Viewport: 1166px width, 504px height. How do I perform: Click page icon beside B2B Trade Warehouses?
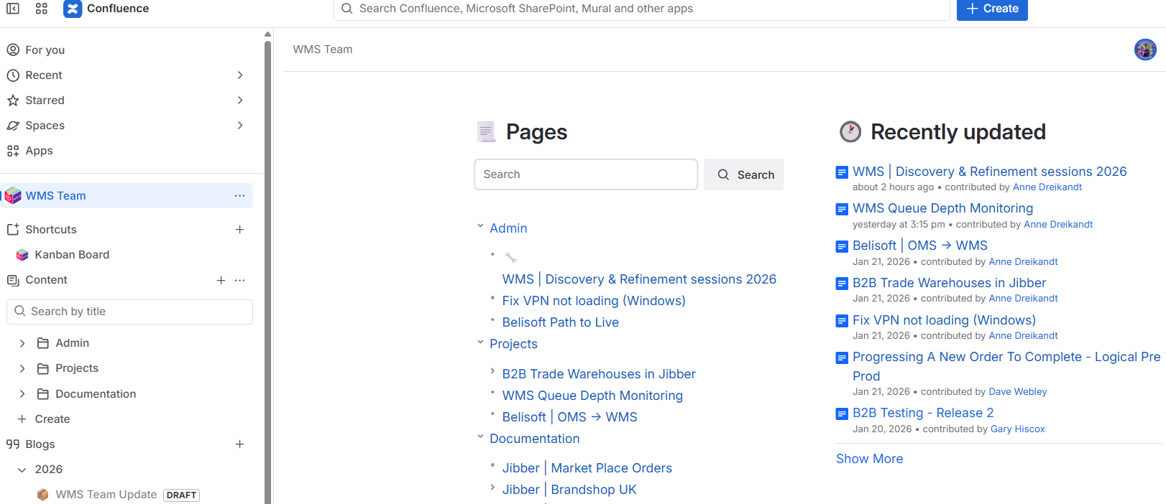842,284
